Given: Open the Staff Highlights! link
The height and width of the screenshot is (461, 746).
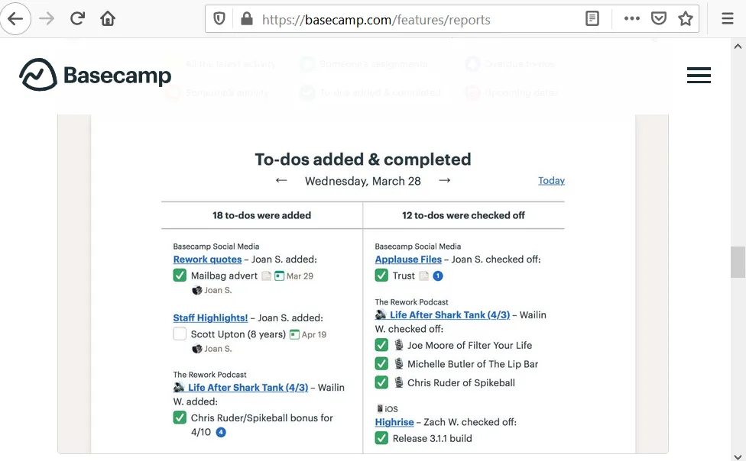Looking at the screenshot, I should coord(210,318).
